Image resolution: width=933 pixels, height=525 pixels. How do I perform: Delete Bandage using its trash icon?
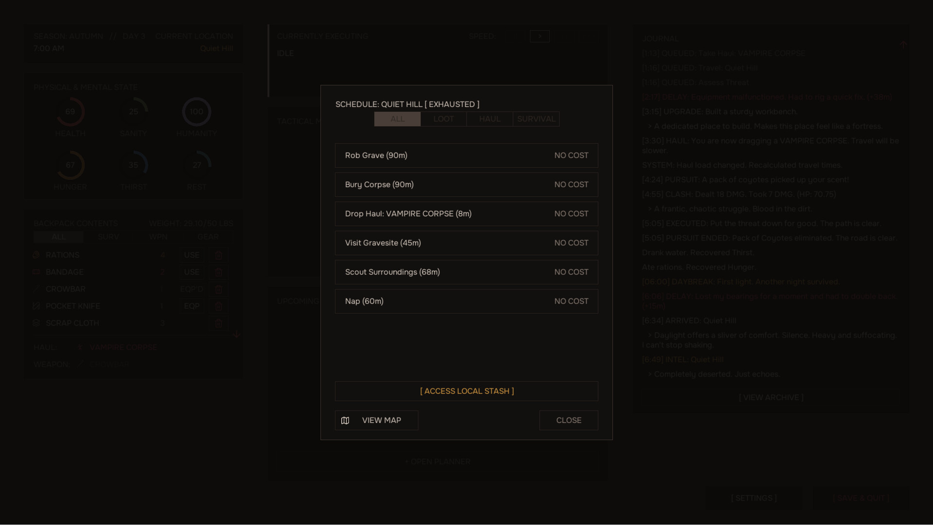click(219, 272)
